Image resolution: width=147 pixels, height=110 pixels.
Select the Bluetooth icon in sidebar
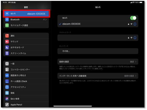pyautogui.click(x=7, y=19)
